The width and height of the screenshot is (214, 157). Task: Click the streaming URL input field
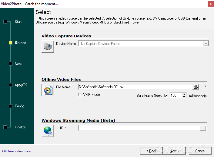[139, 128]
